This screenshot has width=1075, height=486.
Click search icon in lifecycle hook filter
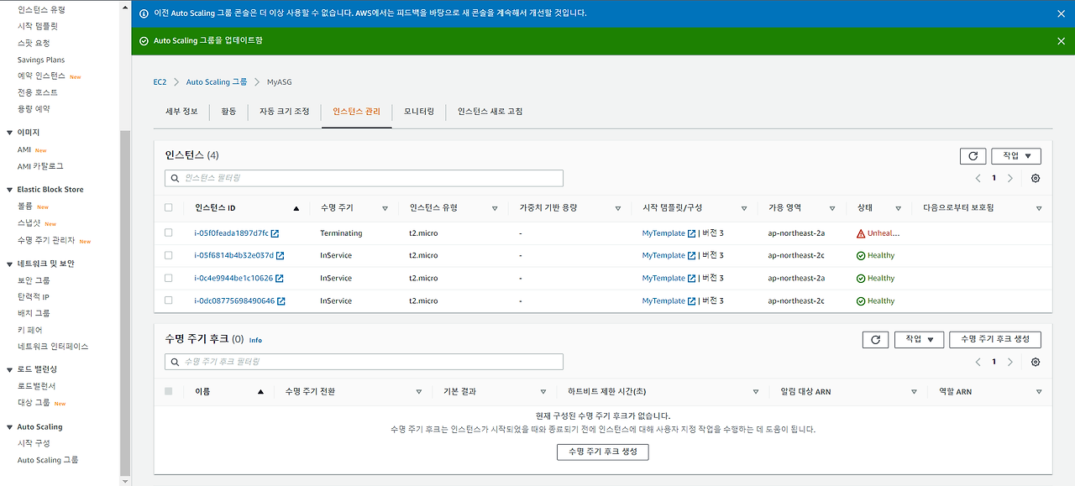(175, 362)
